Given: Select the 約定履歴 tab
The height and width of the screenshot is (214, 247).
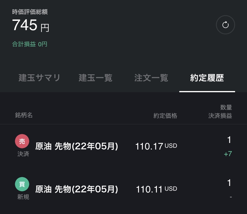Looking at the screenshot, I should coord(207,78).
